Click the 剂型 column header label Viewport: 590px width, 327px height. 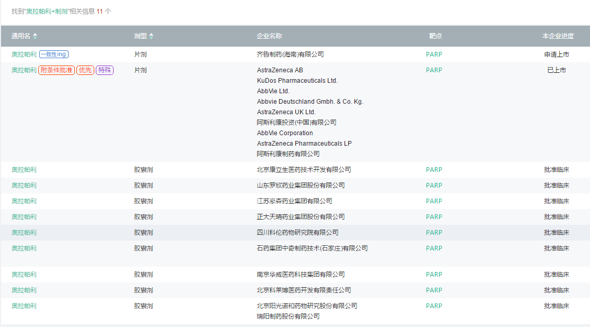(140, 36)
